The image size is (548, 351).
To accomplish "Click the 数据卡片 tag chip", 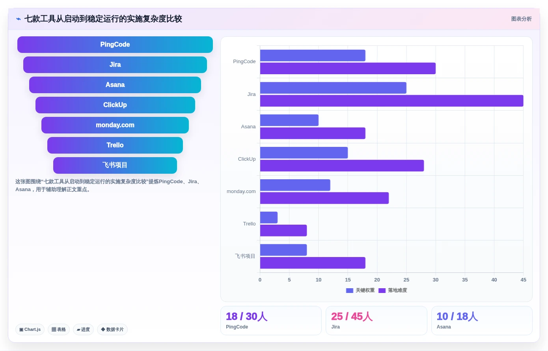I will [112, 329].
